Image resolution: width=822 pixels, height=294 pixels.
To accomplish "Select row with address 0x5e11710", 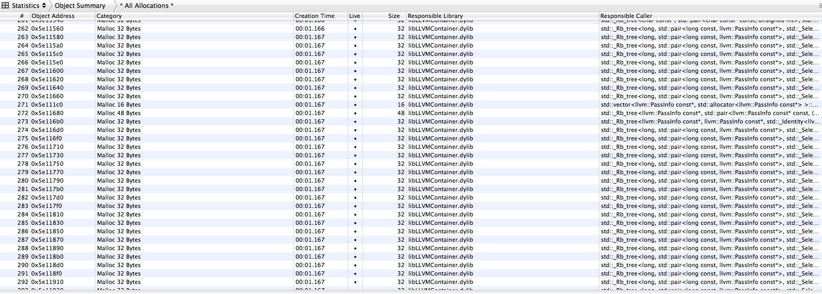I will tap(411, 147).
